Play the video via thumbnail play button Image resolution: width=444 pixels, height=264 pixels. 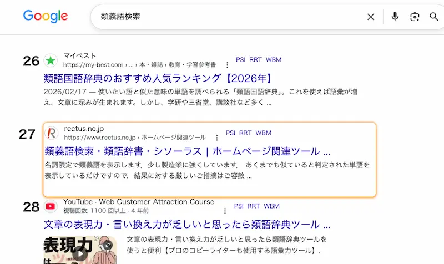tap(80, 253)
